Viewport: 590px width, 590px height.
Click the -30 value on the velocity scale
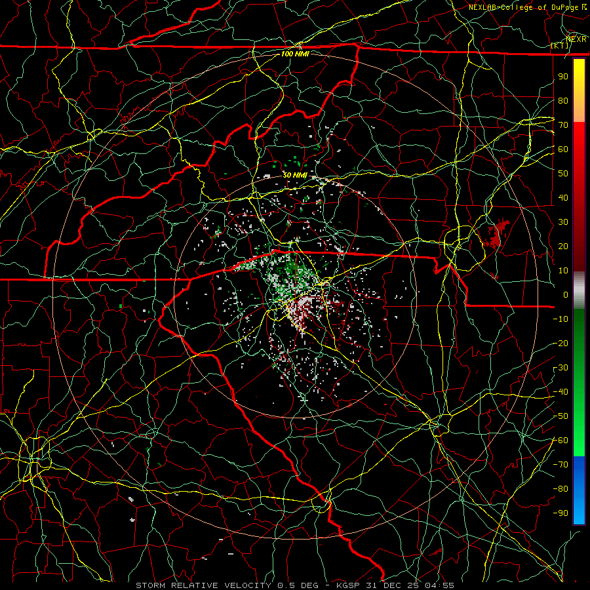560,368
